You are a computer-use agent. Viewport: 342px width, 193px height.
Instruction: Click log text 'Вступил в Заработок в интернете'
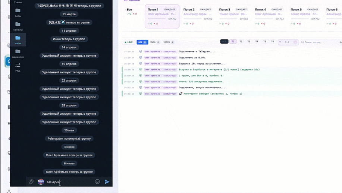click(201, 70)
